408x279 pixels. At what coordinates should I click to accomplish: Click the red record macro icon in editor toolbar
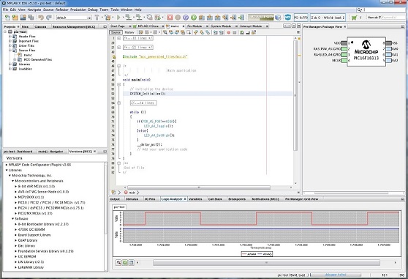coord(228,32)
